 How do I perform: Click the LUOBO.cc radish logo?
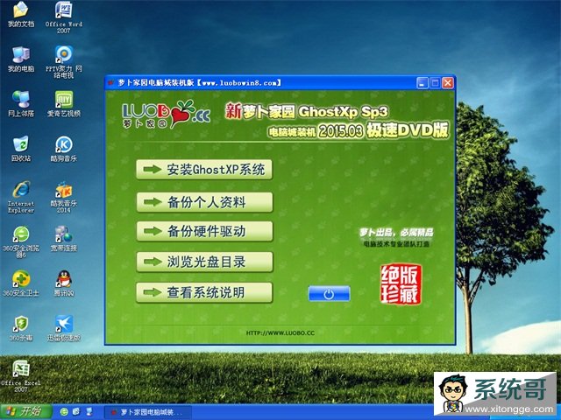[x=166, y=115]
